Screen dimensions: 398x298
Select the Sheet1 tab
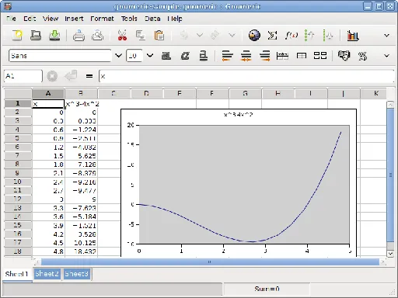(x=17, y=274)
